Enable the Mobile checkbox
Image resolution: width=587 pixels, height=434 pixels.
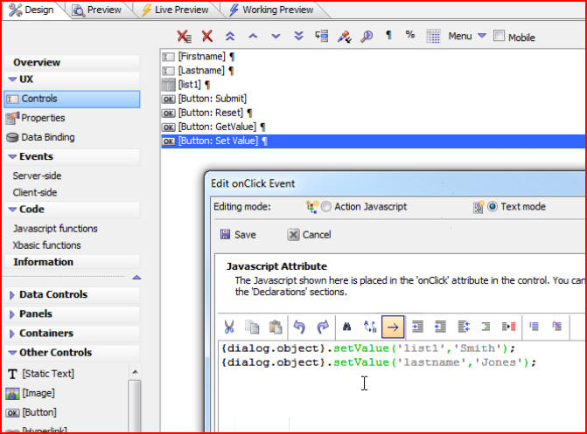[499, 36]
